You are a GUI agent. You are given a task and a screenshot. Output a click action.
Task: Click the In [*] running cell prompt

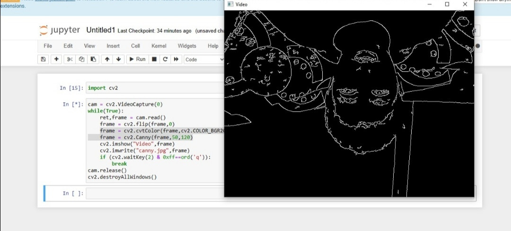73,104
